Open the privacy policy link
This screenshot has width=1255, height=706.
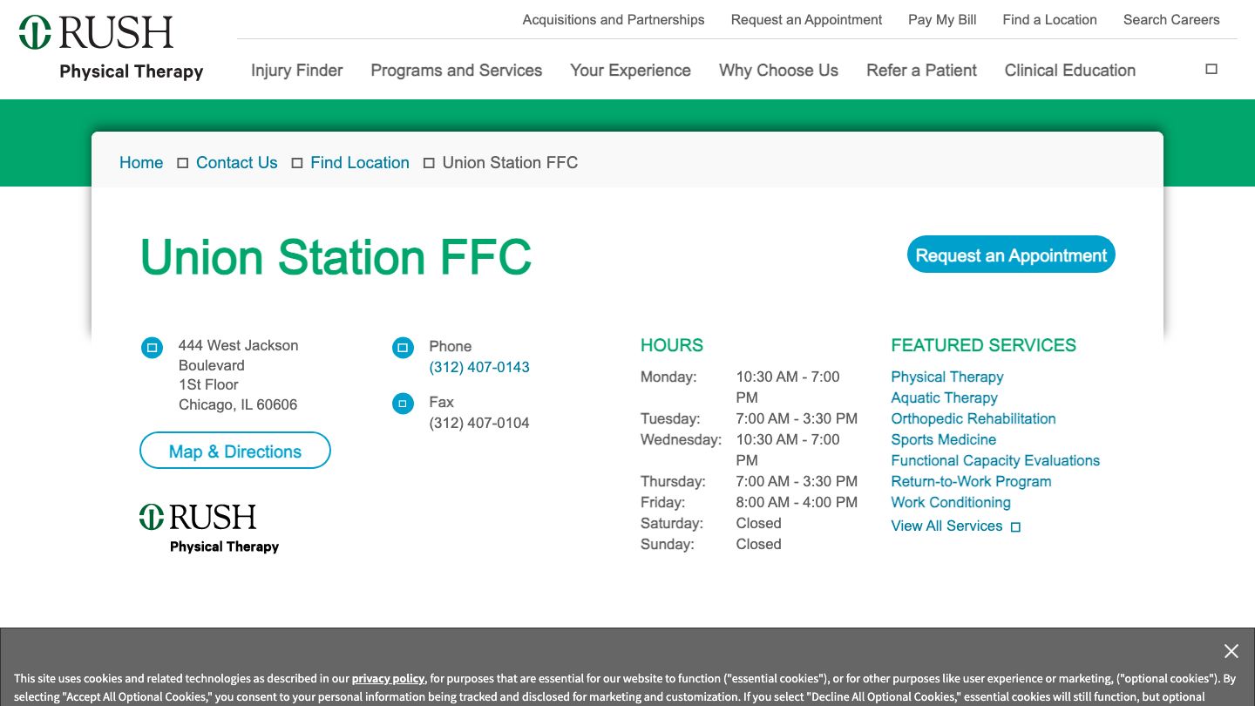pyautogui.click(x=388, y=678)
